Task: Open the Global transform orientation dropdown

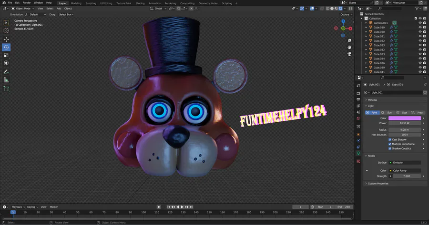Action: [x=158, y=9]
